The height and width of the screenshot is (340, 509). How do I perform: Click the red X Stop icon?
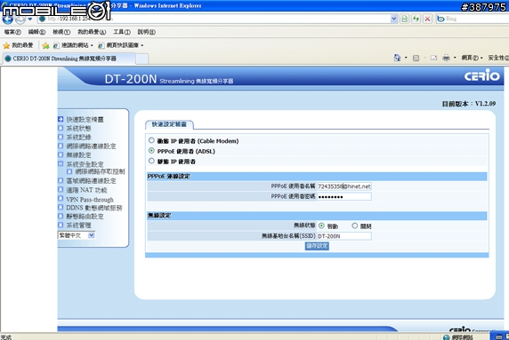[x=427, y=19]
